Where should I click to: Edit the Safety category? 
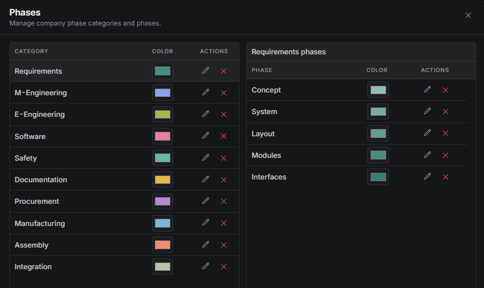pos(206,158)
